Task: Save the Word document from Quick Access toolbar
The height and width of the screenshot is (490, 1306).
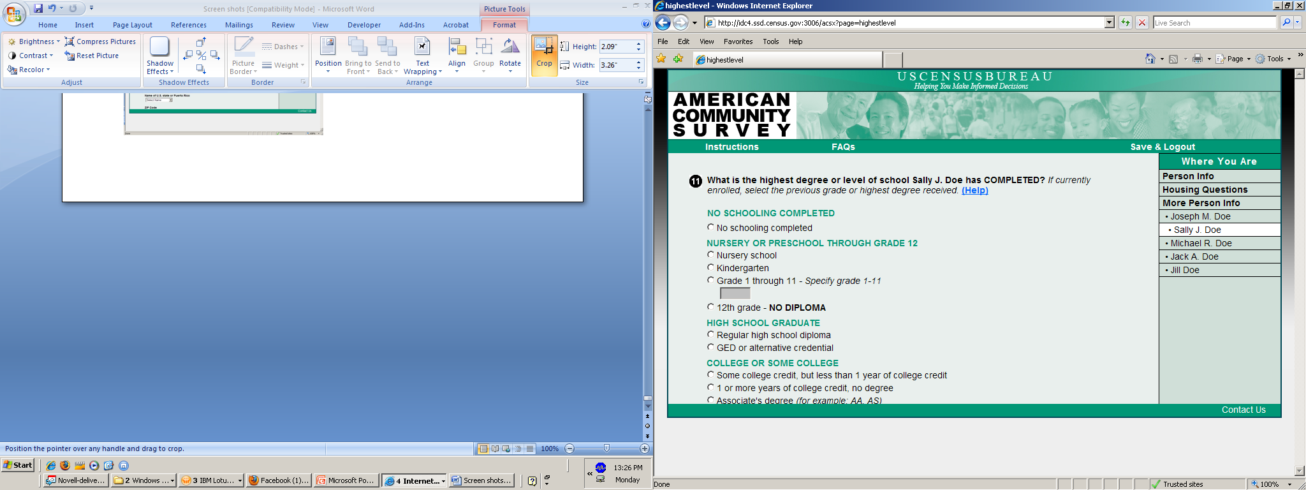Action: (38, 8)
